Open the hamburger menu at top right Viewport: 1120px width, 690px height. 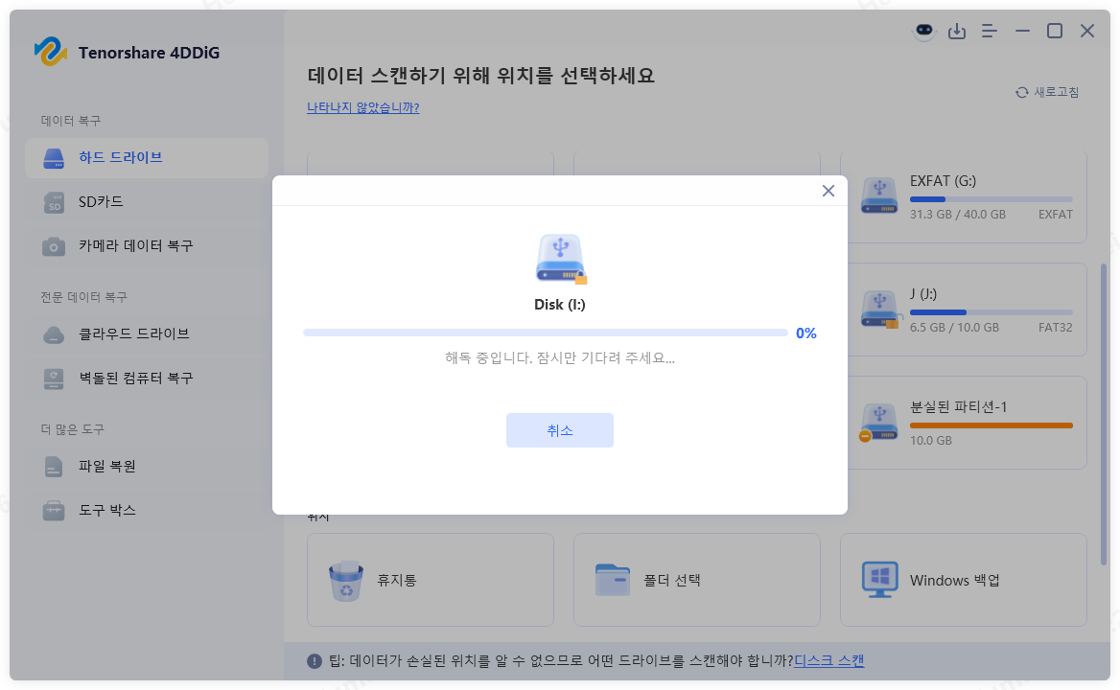[989, 31]
